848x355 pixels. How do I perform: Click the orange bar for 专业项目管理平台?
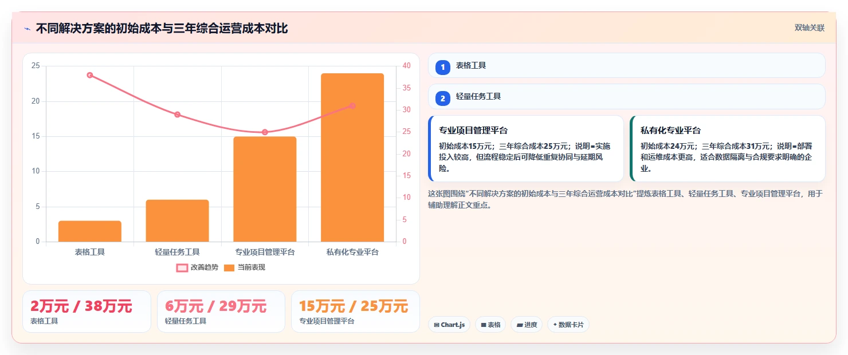click(265, 189)
